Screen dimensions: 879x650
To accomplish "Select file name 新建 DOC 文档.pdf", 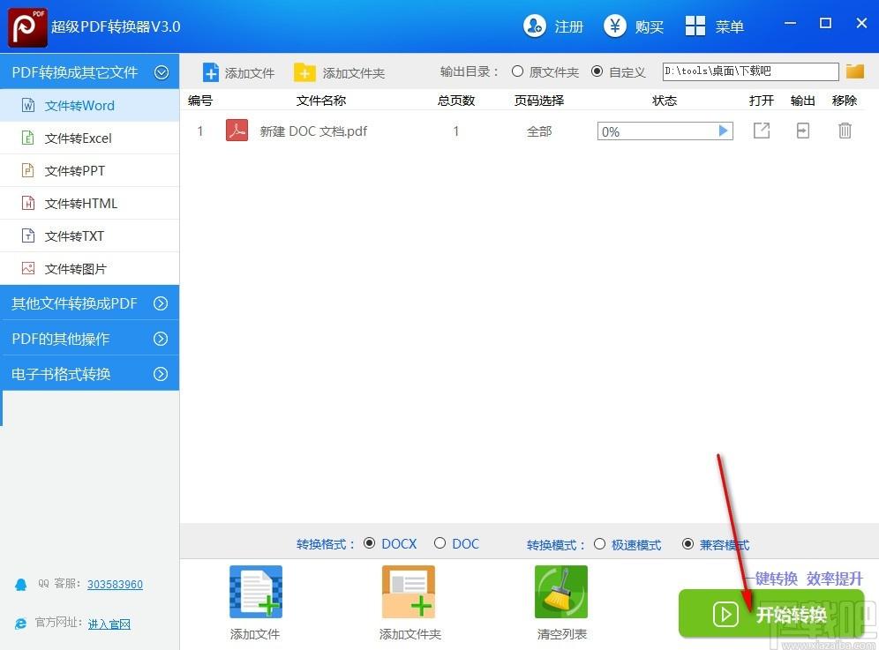I will pyautogui.click(x=312, y=131).
